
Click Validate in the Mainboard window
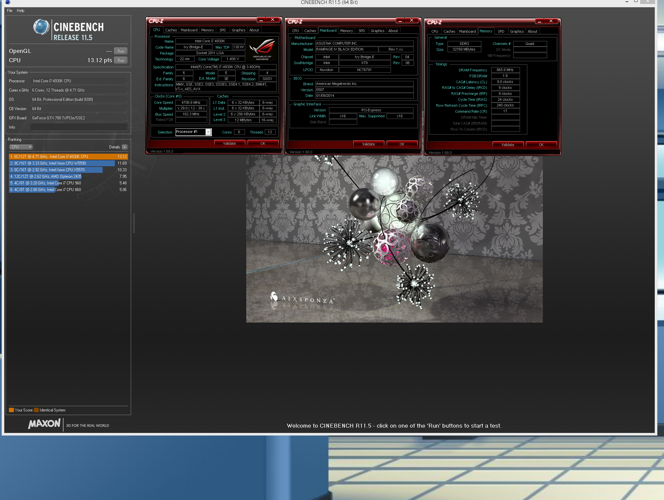tap(368, 144)
